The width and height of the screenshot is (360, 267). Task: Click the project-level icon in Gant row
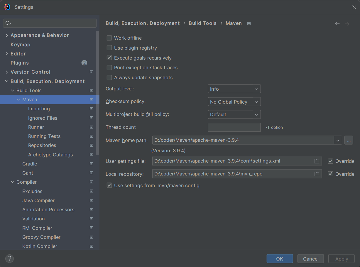(91, 173)
